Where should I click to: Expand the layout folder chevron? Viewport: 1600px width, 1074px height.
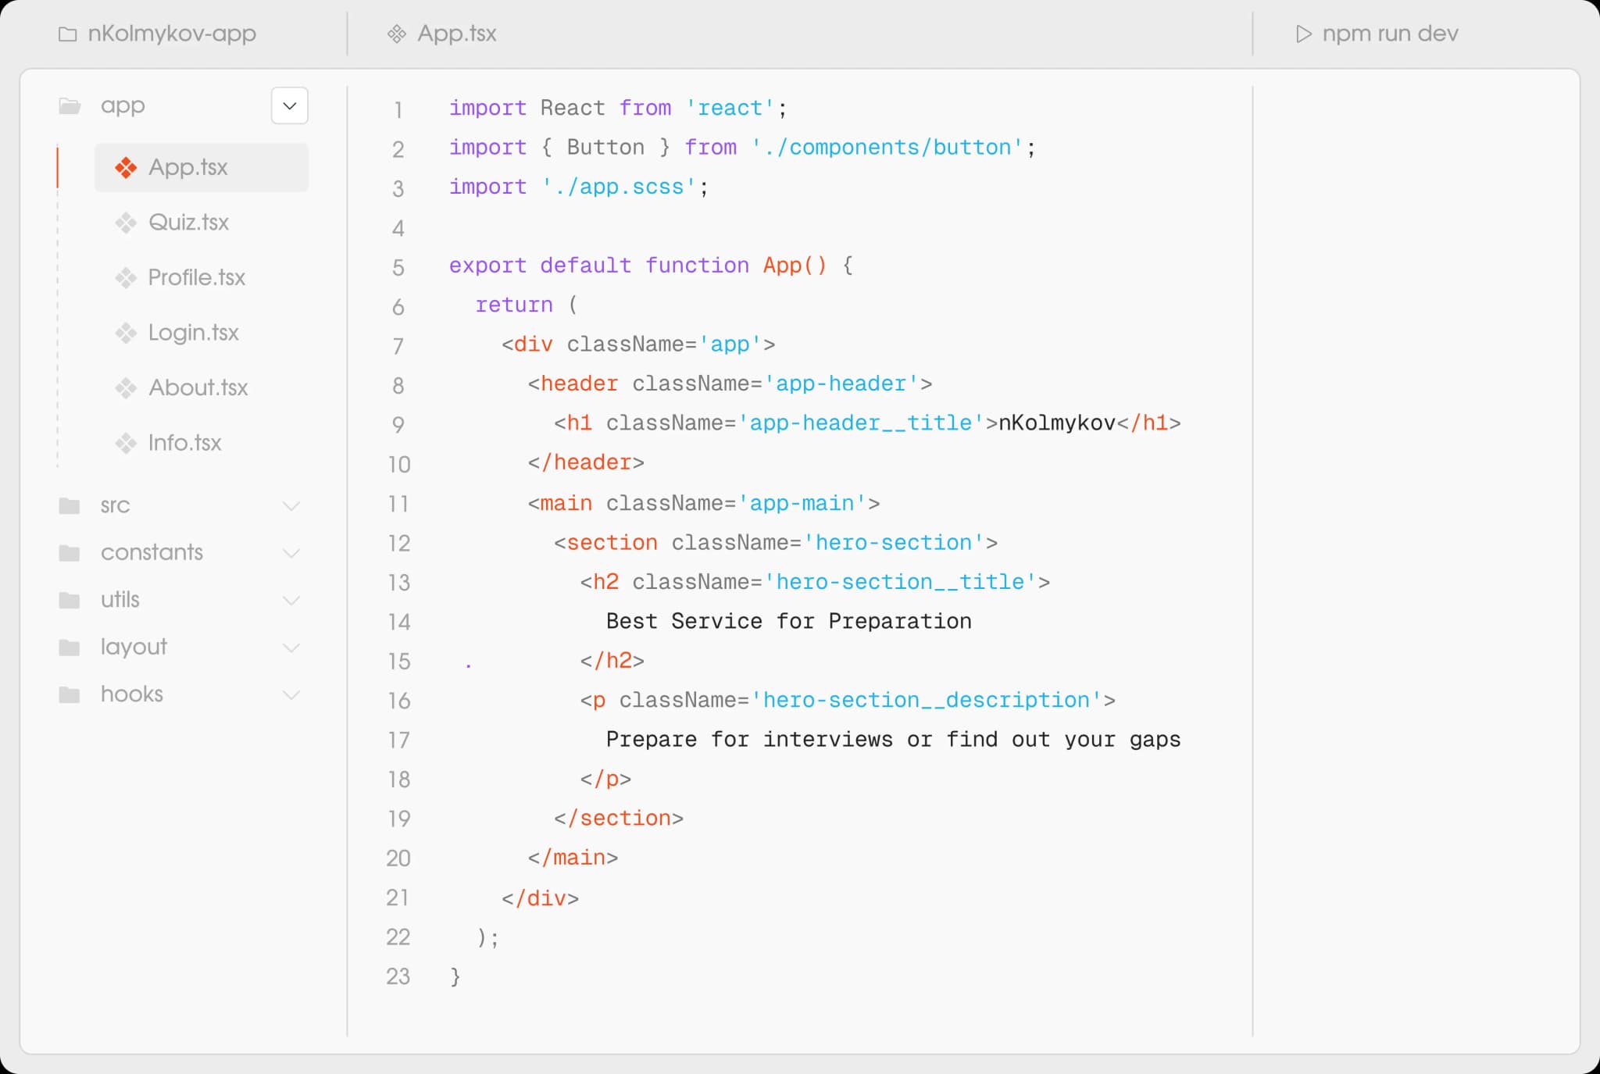291,648
